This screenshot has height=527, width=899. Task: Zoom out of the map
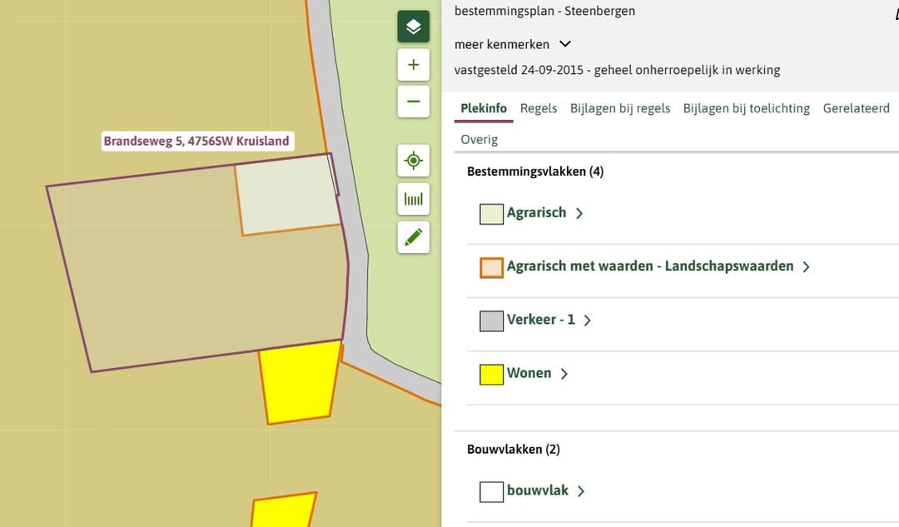pos(413,102)
